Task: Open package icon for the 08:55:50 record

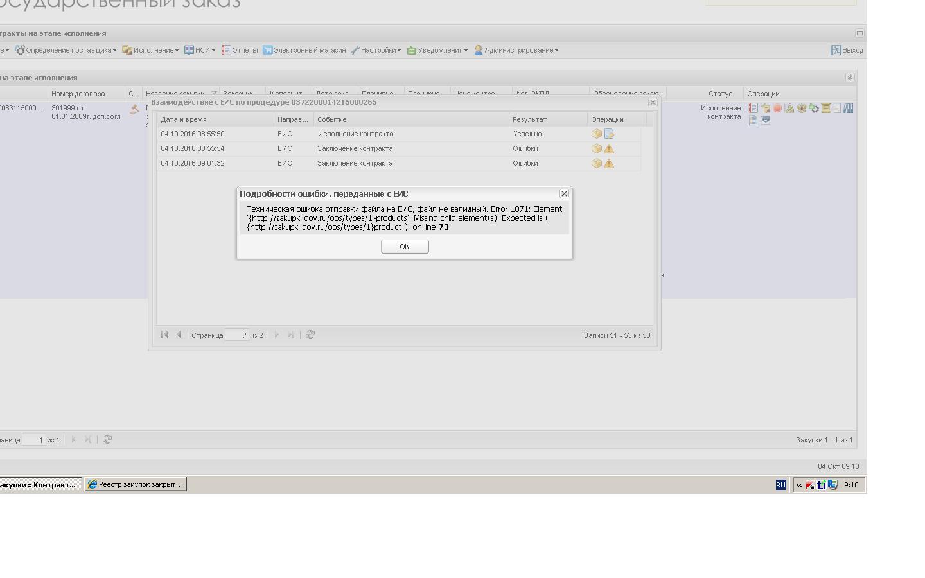Action: [x=597, y=134]
